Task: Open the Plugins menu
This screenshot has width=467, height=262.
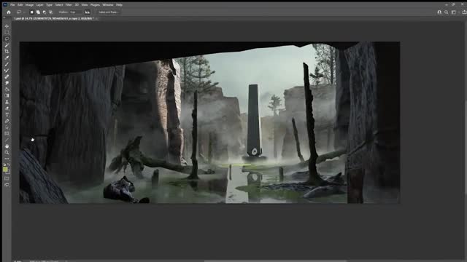Action: [95, 5]
